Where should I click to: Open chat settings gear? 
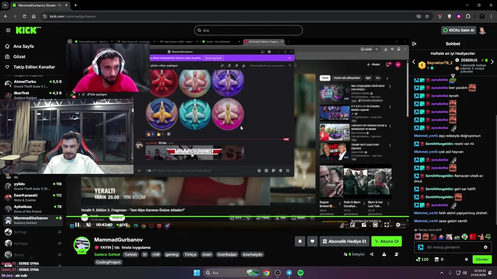point(466,259)
